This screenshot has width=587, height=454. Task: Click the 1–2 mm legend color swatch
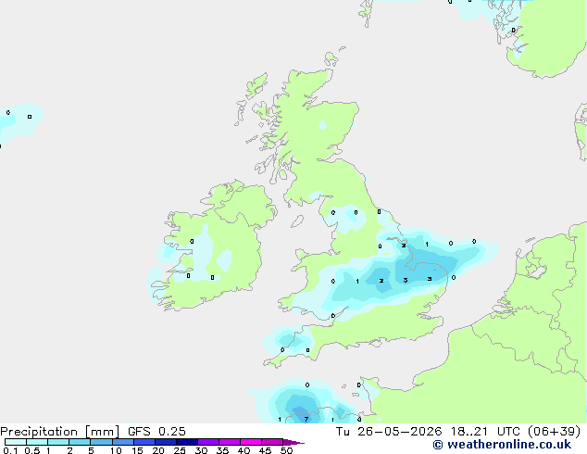pyautogui.click(x=58, y=442)
